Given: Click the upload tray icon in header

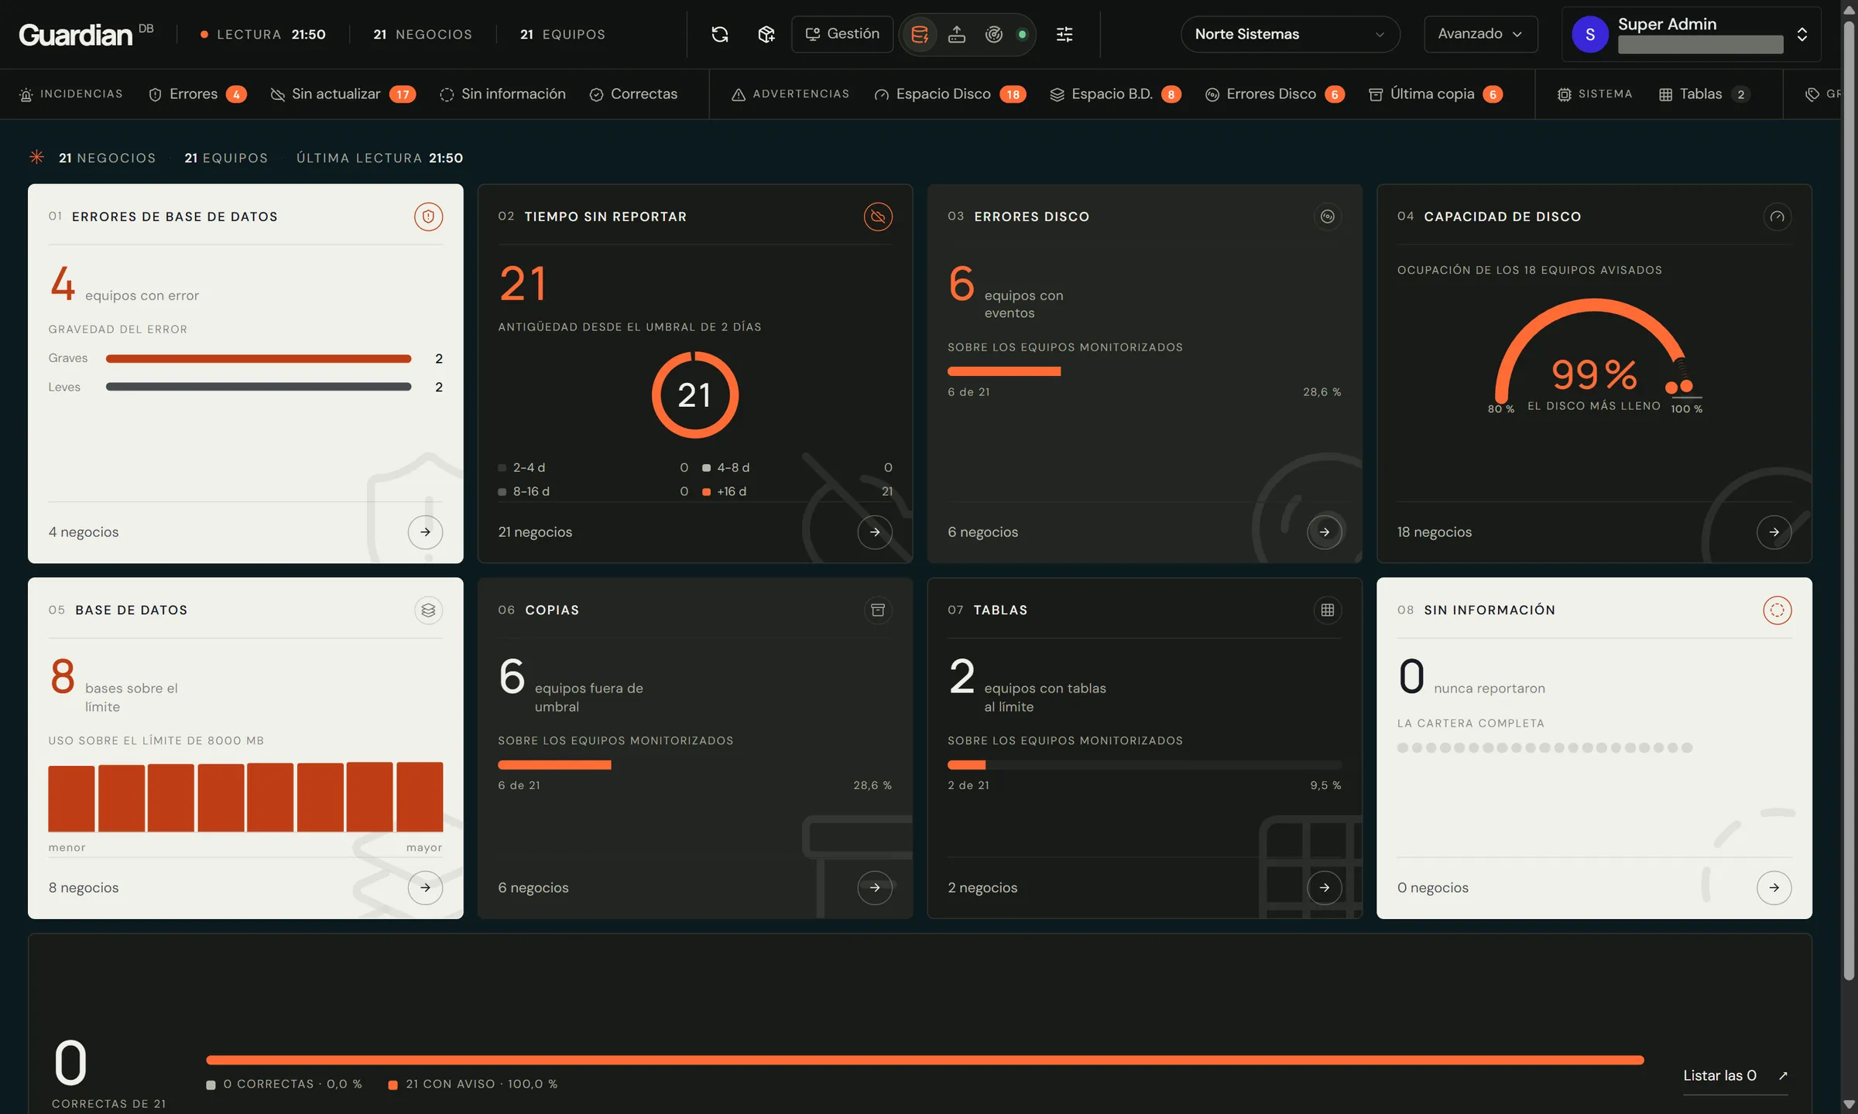Looking at the screenshot, I should click(957, 34).
